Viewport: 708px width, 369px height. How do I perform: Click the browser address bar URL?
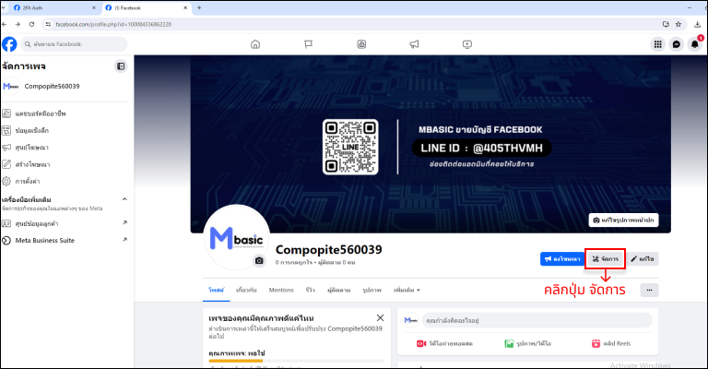point(113,24)
